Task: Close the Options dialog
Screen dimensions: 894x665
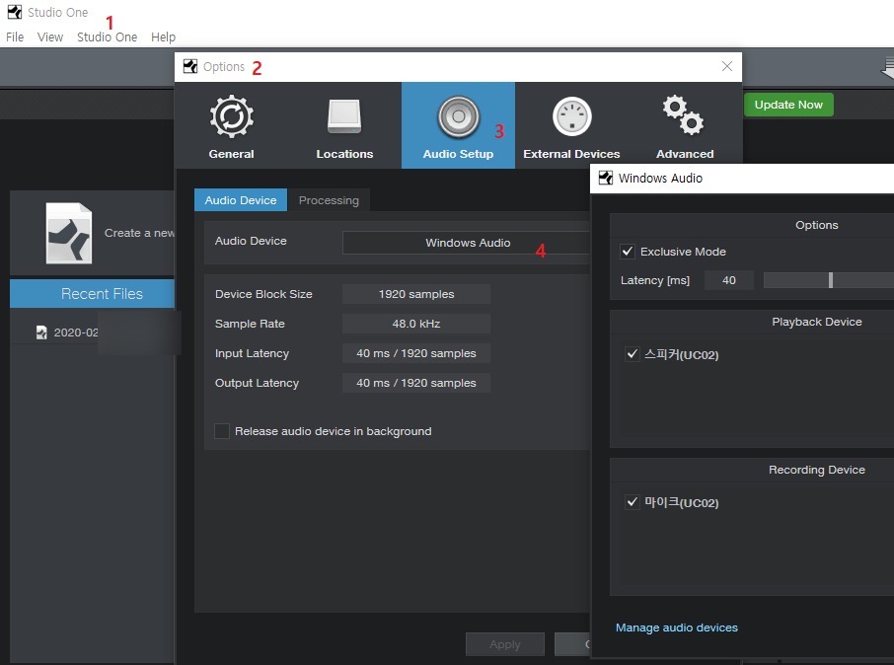Action: [727, 66]
